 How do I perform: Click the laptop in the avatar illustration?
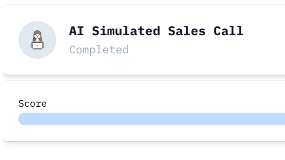pos(38,46)
